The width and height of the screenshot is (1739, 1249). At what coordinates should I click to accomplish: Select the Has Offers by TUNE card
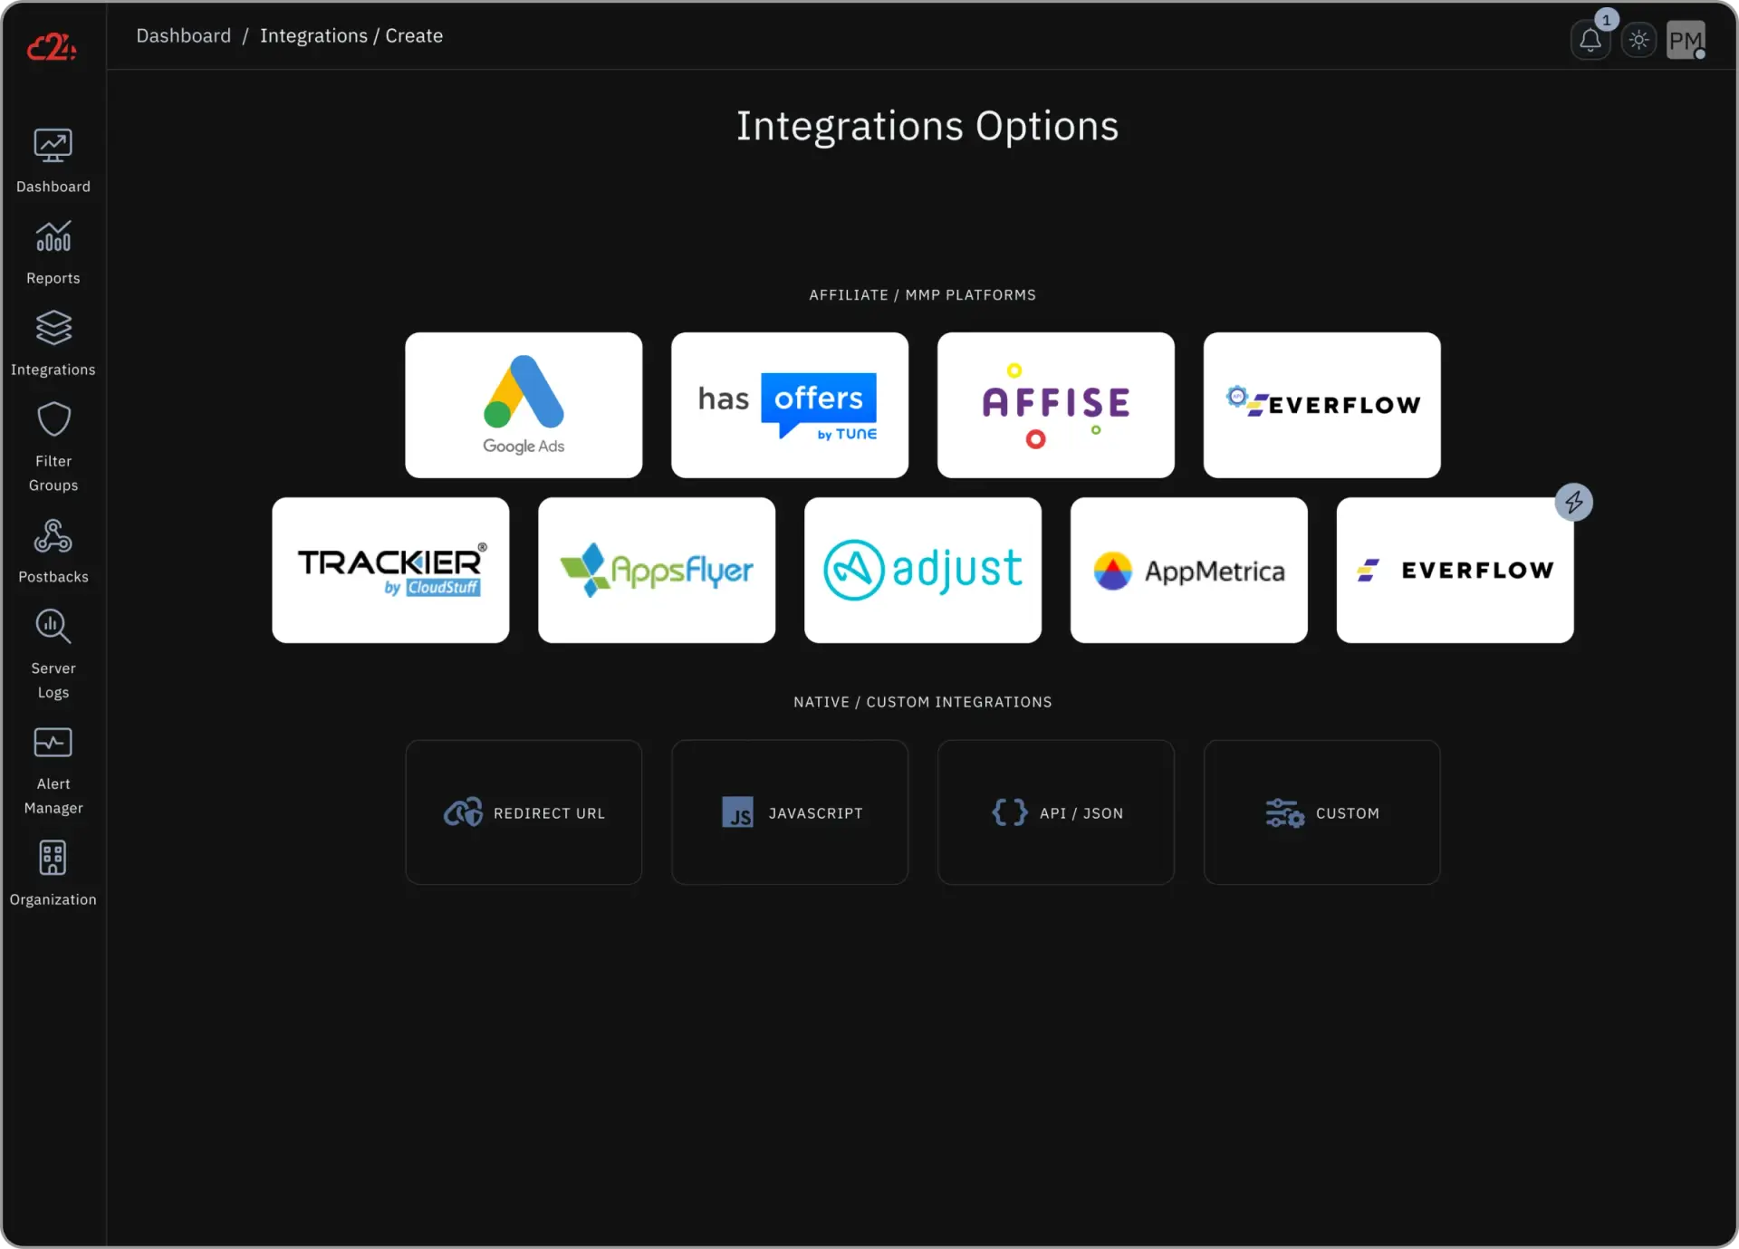tap(790, 405)
